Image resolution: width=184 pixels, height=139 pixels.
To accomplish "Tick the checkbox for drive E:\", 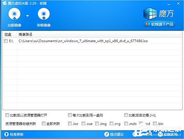I will [x=6, y=41].
